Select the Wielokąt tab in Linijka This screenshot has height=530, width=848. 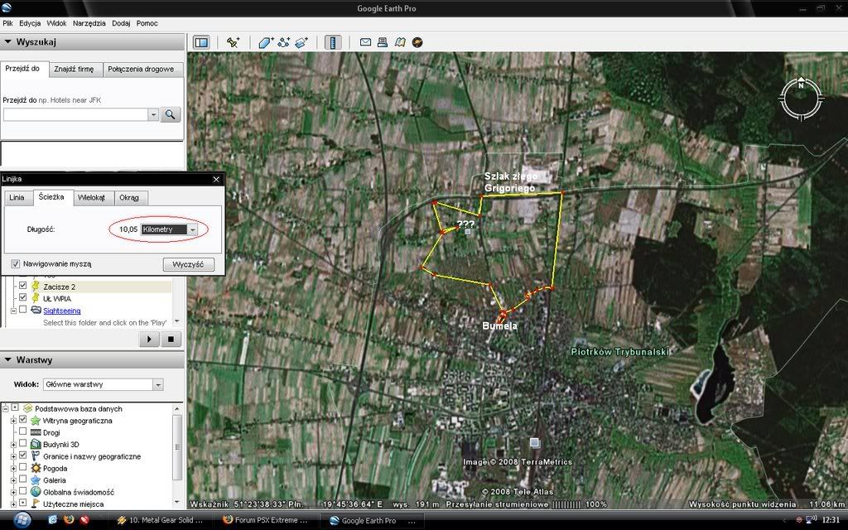click(91, 197)
